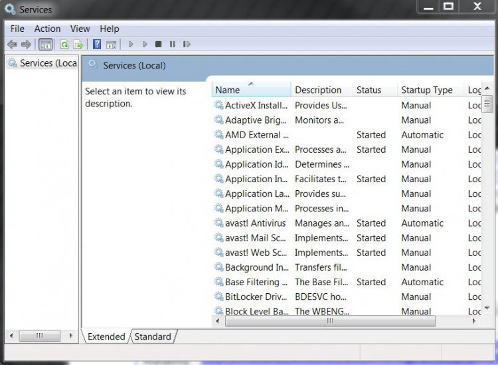
Task: Click the Export List toolbar icon
Action: 78,45
